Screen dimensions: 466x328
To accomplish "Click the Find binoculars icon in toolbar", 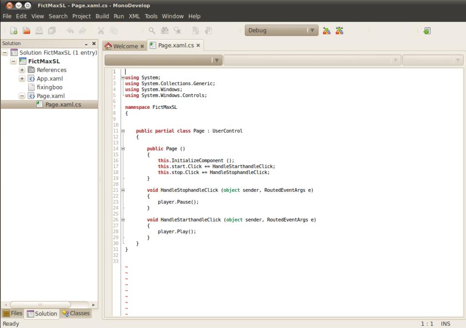I will point(165,31).
